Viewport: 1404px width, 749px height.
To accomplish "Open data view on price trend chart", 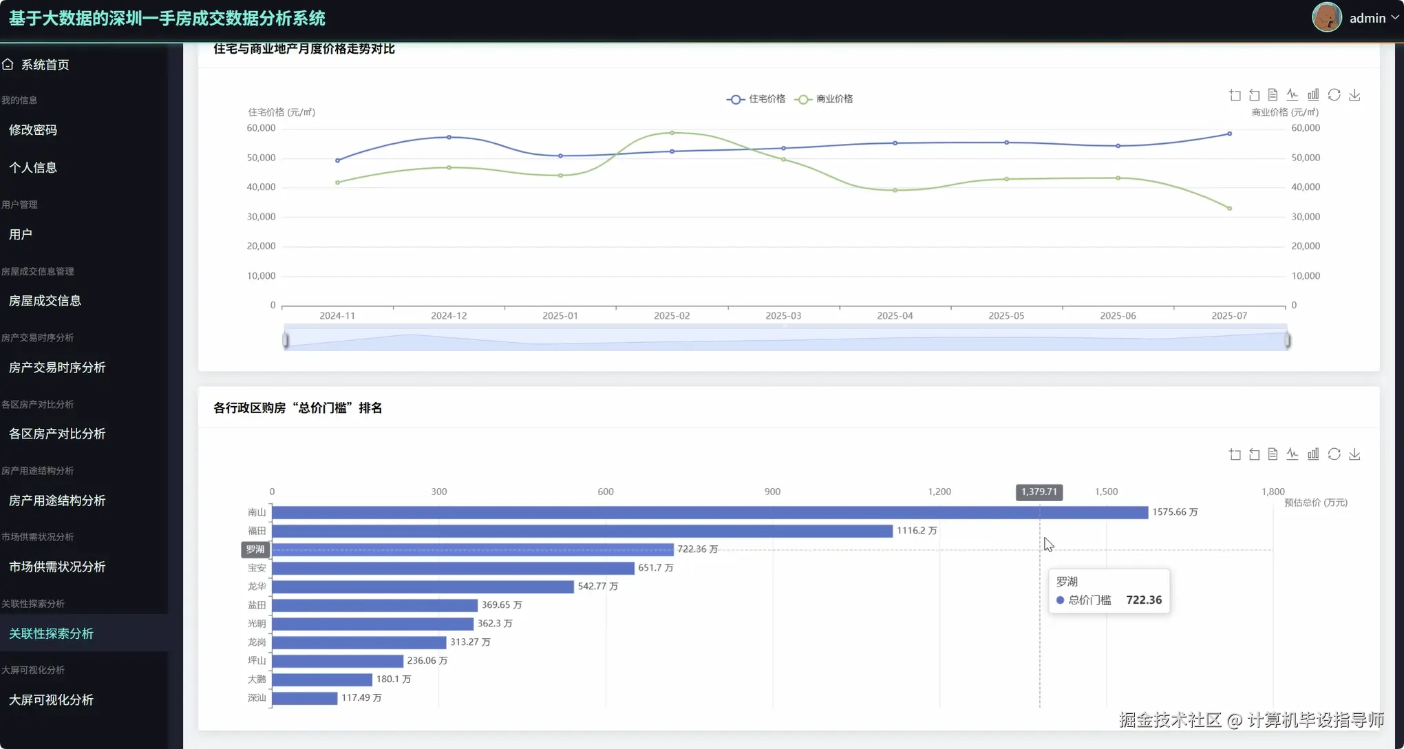I will [1273, 95].
